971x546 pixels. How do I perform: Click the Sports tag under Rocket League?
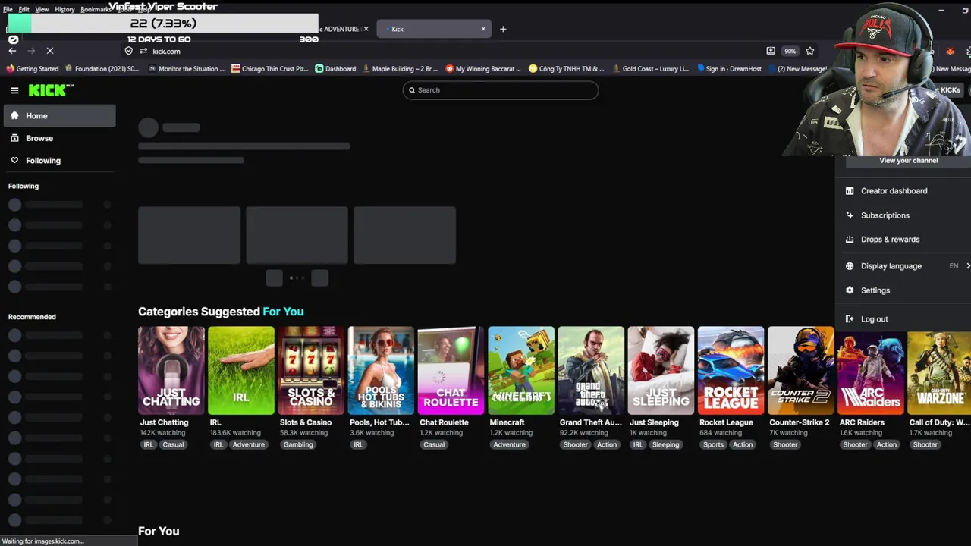[713, 445]
